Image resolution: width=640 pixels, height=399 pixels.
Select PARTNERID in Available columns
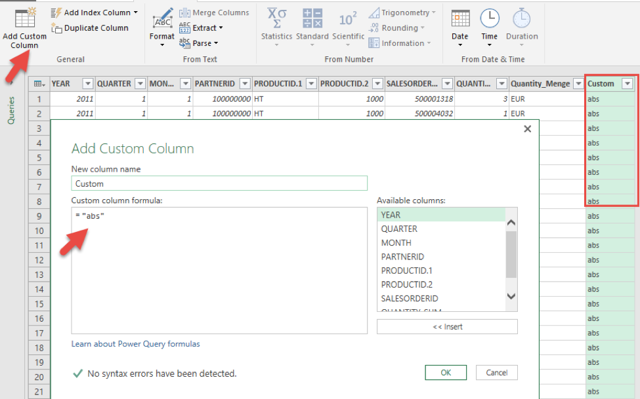441,257
